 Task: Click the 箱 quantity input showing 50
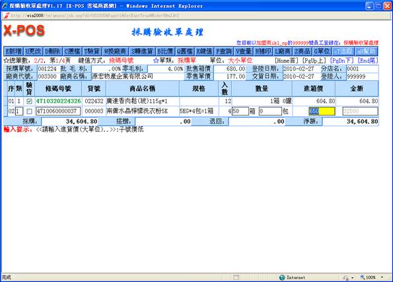240,111
